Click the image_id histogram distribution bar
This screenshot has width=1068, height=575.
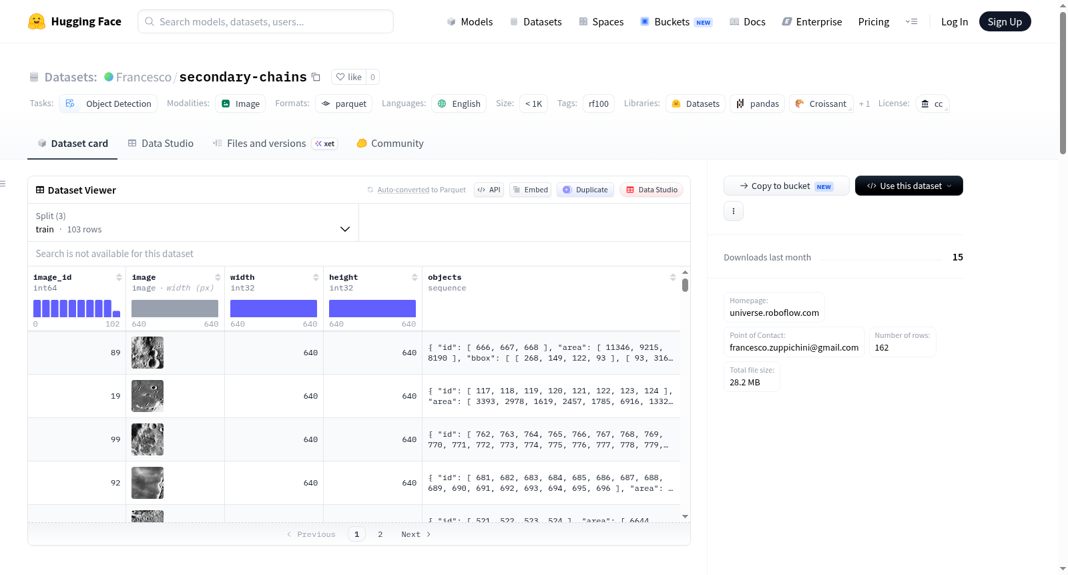tap(77, 309)
